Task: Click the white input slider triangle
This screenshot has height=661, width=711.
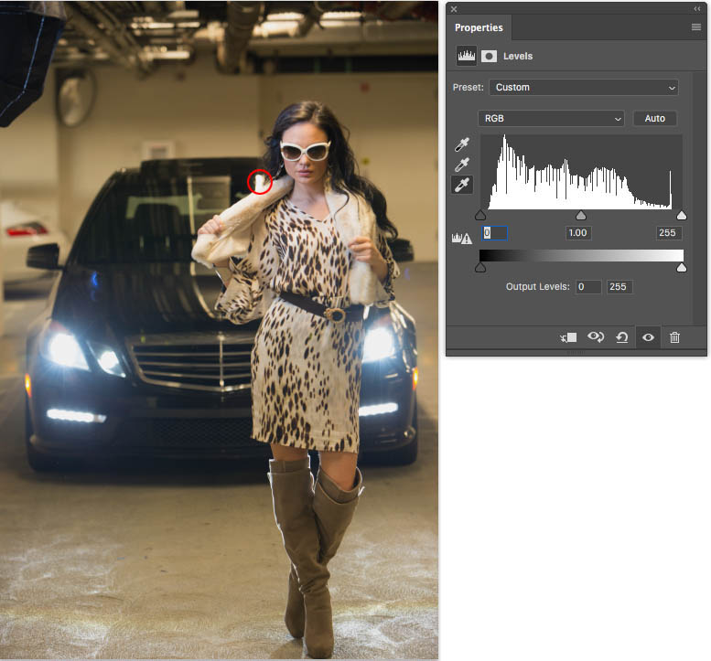Action: pyautogui.click(x=681, y=215)
